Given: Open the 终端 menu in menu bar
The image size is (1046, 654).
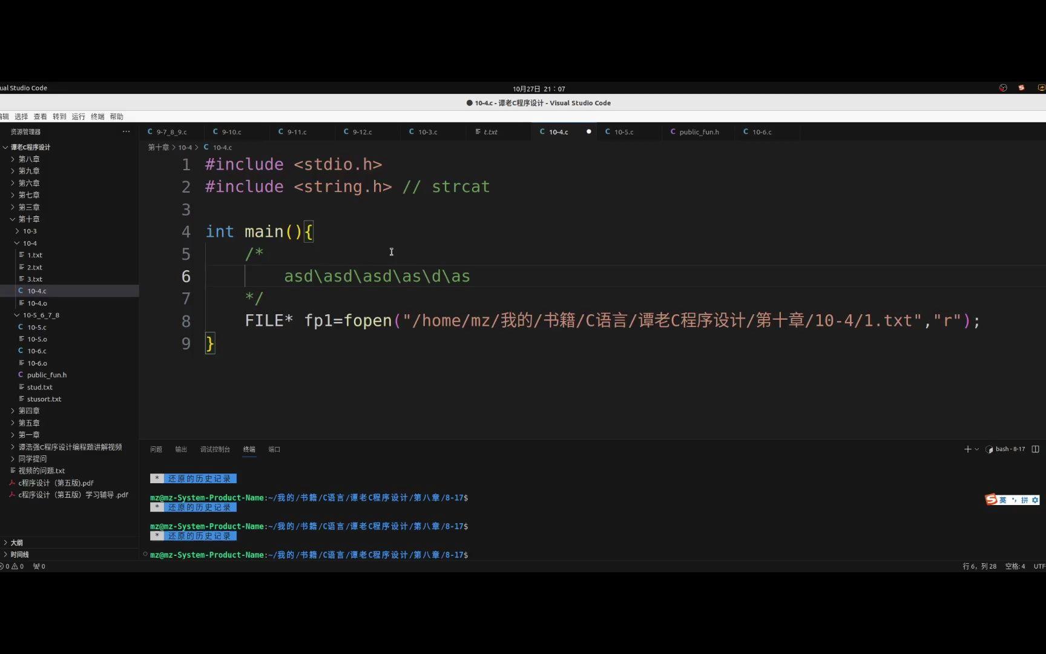Looking at the screenshot, I should (97, 116).
